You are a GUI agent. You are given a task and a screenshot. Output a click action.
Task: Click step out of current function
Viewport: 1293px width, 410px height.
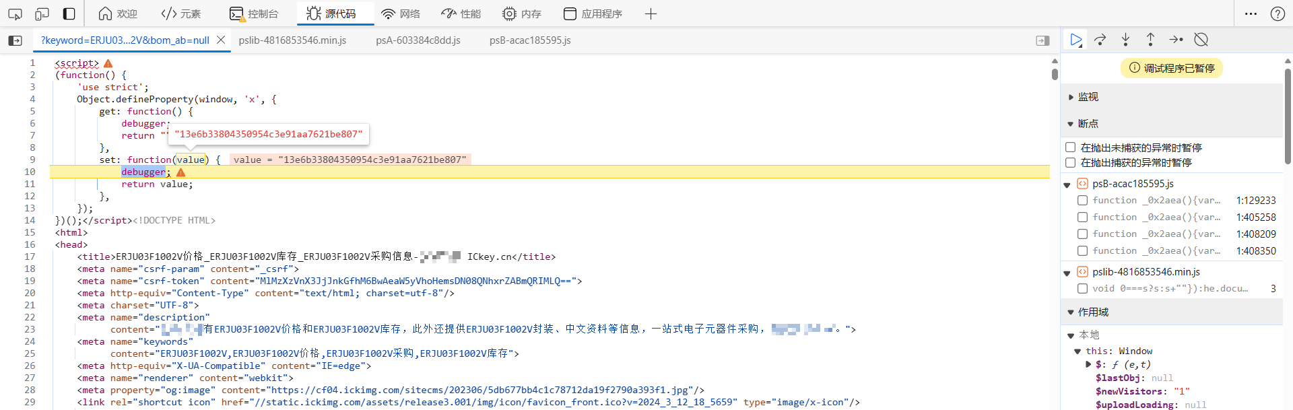(x=1150, y=40)
